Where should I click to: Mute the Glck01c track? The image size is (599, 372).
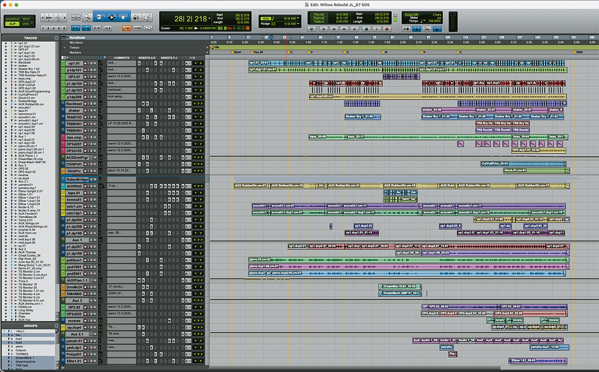pos(95,171)
